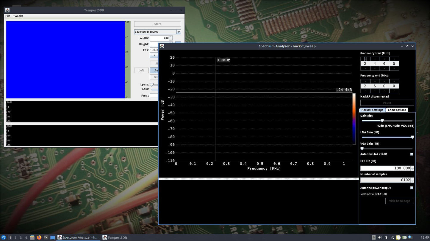The width and height of the screenshot is (430, 241).
Task: Click the -24.4dB power level label
Action: click(x=344, y=90)
